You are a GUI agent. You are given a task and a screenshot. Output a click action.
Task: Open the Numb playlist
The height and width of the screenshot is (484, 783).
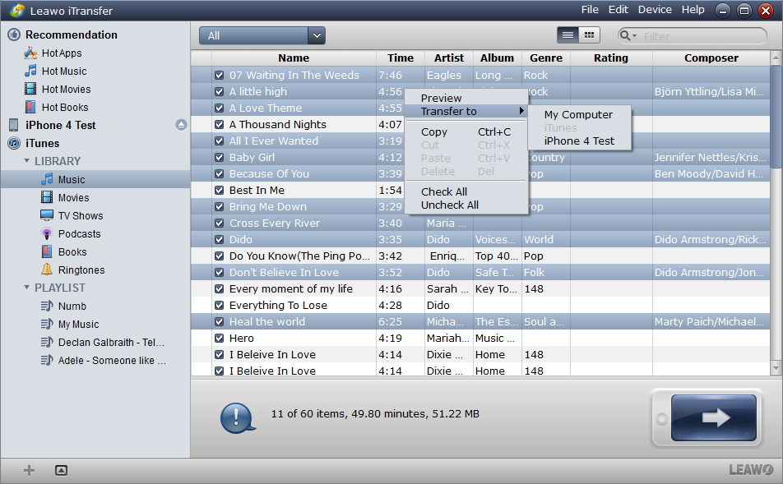click(x=72, y=306)
